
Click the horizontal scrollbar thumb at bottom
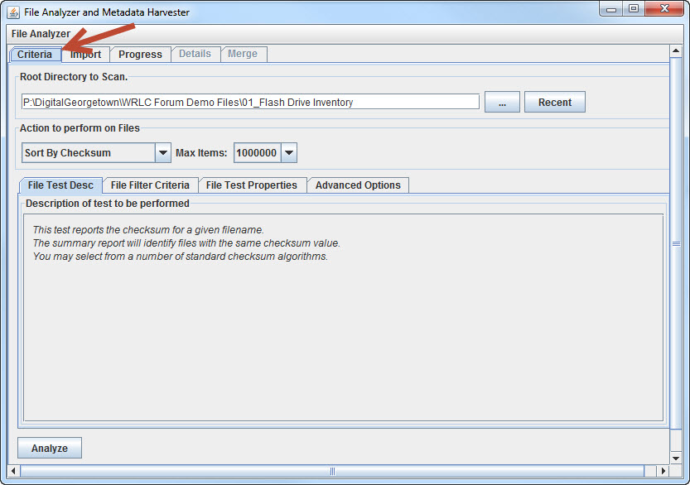click(332, 471)
